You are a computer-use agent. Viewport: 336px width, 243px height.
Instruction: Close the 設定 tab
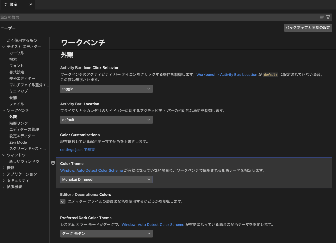(31, 4)
